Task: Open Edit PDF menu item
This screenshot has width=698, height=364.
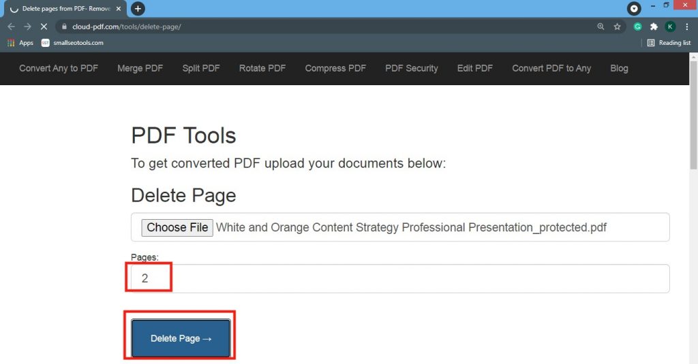Action: point(475,69)
